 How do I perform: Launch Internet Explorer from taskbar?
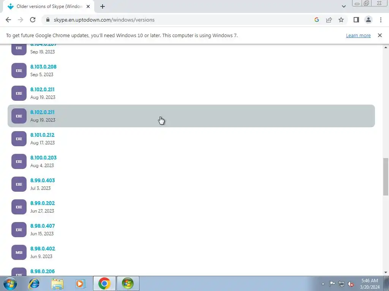pos(34,283)
